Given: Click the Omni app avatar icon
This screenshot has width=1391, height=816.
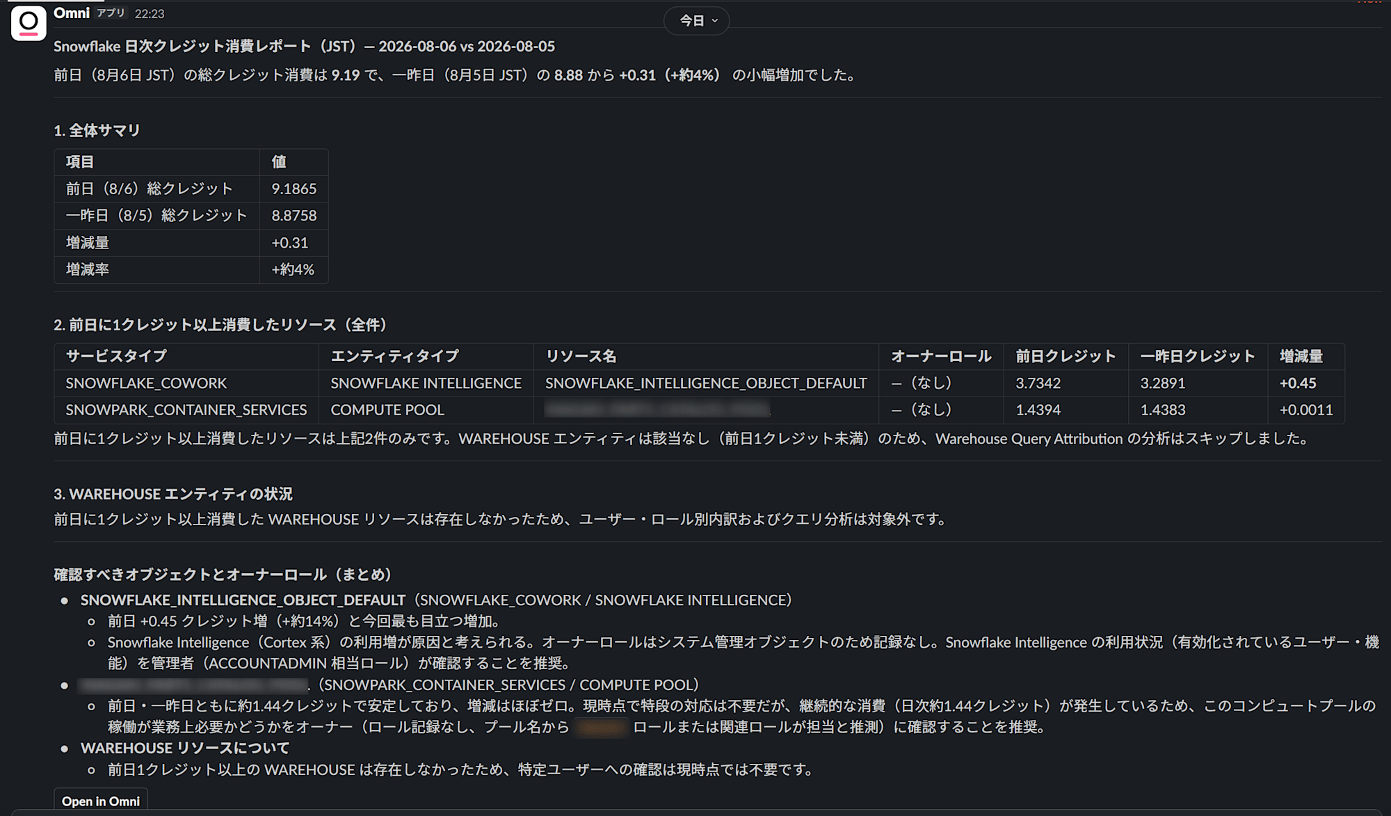Looking at the screenshot, I should pos(29,22).
